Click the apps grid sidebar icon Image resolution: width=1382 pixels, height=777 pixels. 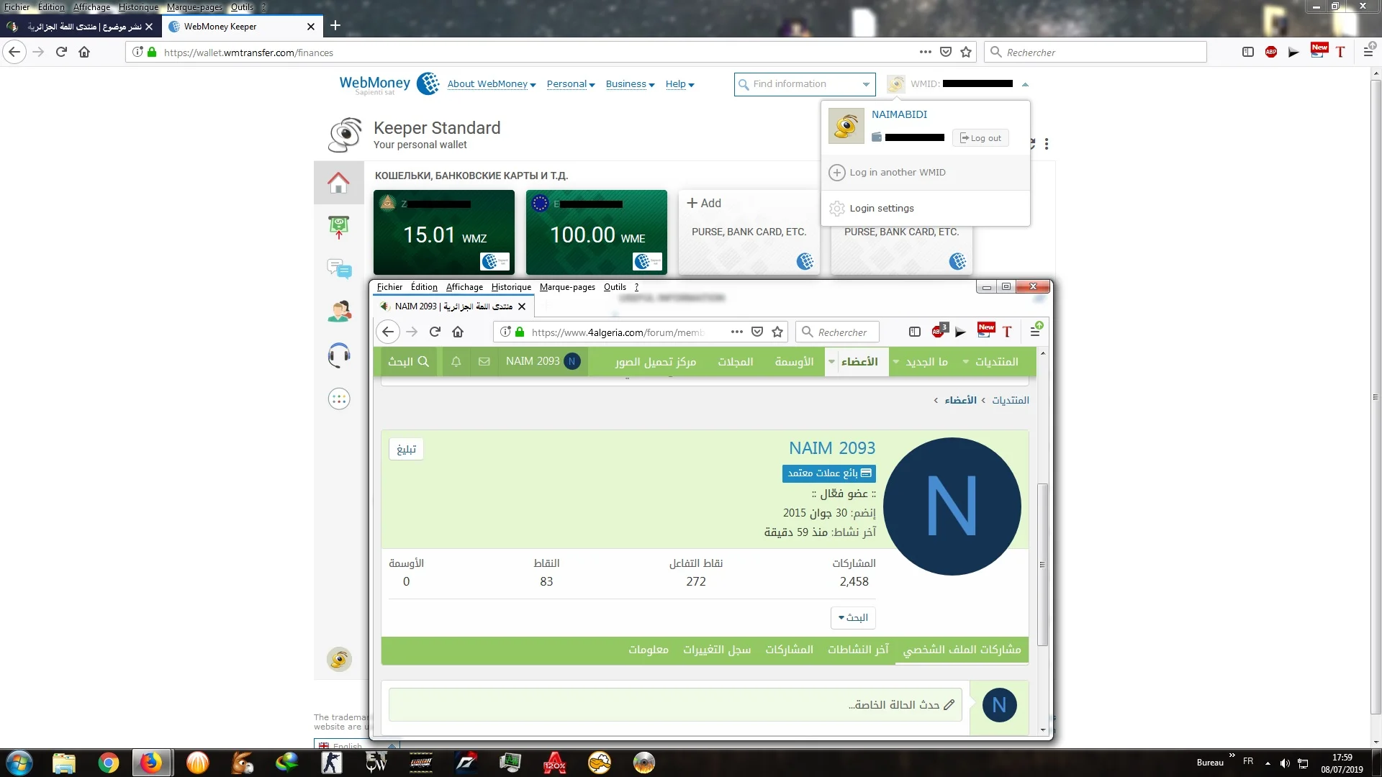tap(339, 399)
